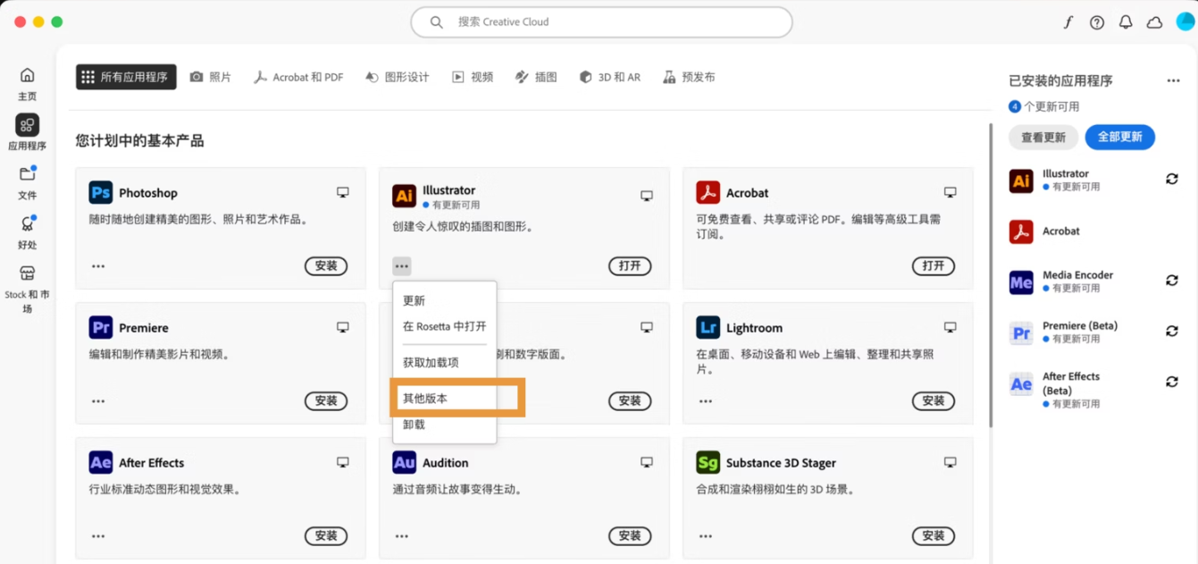The image size is (1198, 564).
Task: Click Media Encoder icon in installed list
Action: 1021,282
